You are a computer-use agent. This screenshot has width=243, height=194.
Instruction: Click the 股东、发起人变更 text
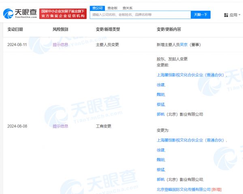[172, 59]
